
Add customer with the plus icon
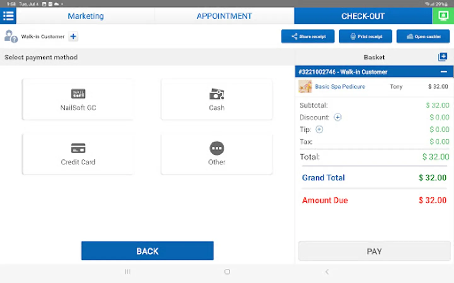(73, 36)
